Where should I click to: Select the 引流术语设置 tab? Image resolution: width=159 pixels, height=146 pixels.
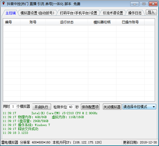coord(113,13)
